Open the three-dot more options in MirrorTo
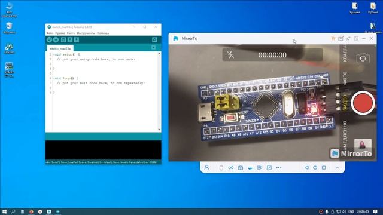Image resolution: width=383 pixels, height=215 pixels. 279,168
